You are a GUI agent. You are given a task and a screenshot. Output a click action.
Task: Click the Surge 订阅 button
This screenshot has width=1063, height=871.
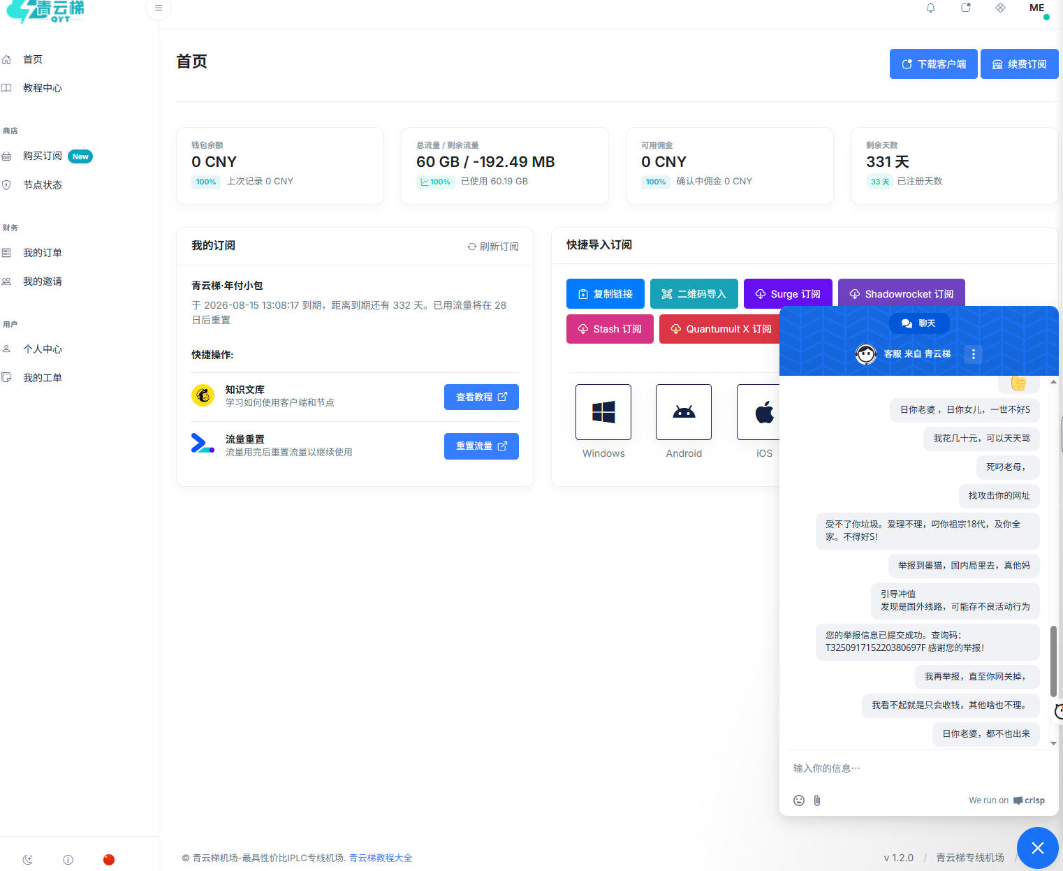coord(788,294)
